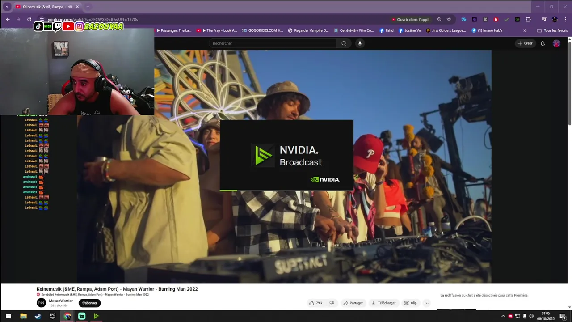Screen dimensions: 572x322
Task: Open the Justine Vn bookmark
Action: 410,30
